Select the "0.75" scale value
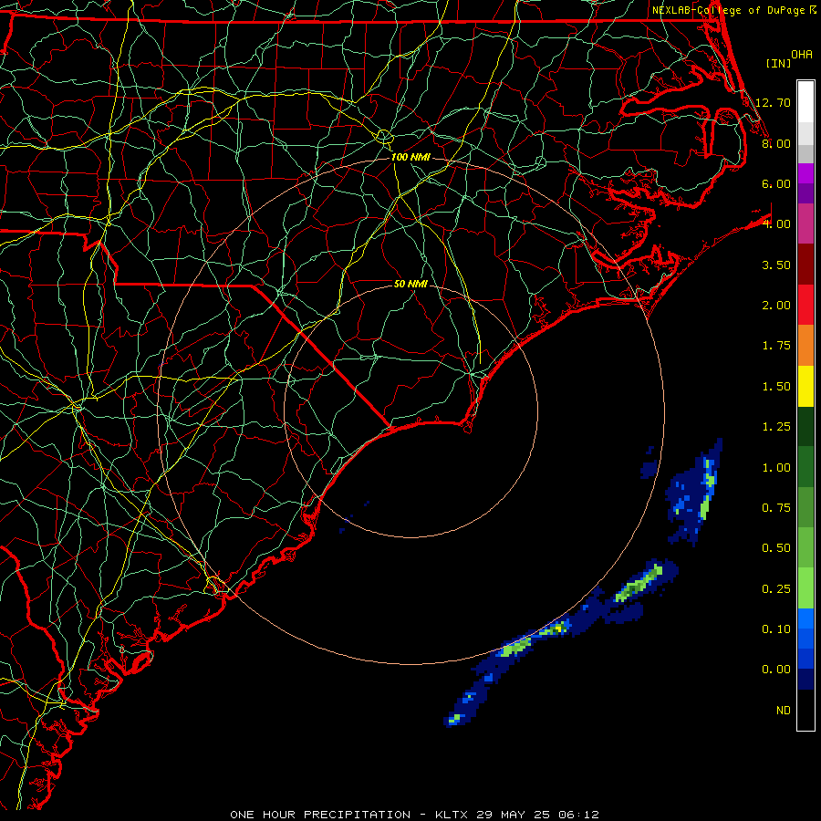Screen dimensions: 821x821 point(776,508)
